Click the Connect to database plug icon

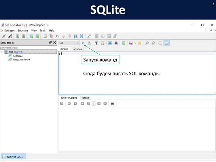point(4,36)
